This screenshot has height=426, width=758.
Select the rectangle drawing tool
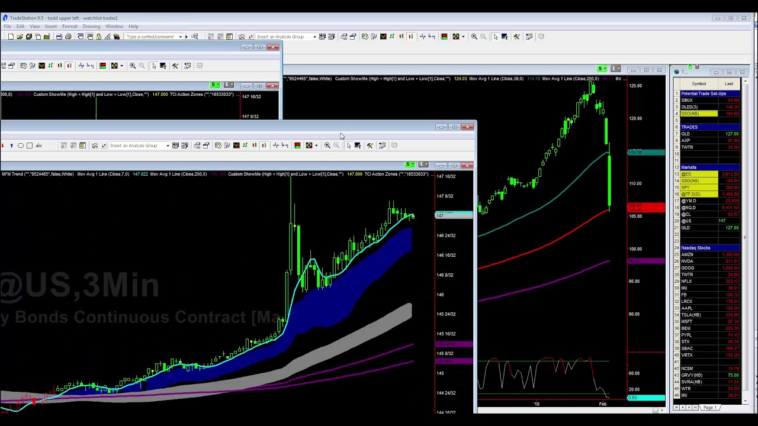coord(30,145)
